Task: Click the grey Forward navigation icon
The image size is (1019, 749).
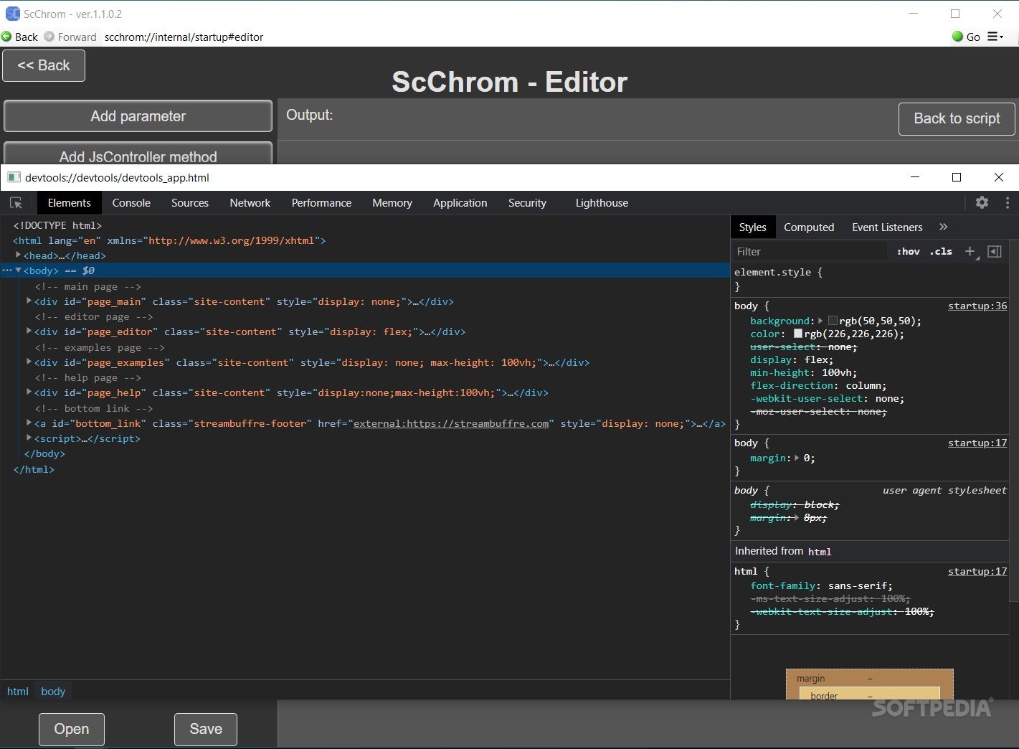Action: point(49,37)
